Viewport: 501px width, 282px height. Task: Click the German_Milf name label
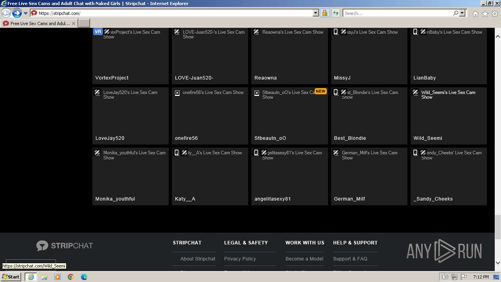click(x=350, y=199)
